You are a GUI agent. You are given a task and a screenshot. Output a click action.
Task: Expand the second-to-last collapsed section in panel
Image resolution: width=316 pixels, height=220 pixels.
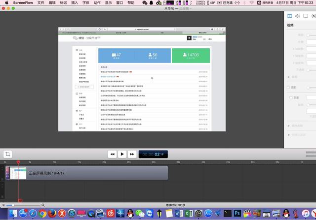tap(288, 126)
